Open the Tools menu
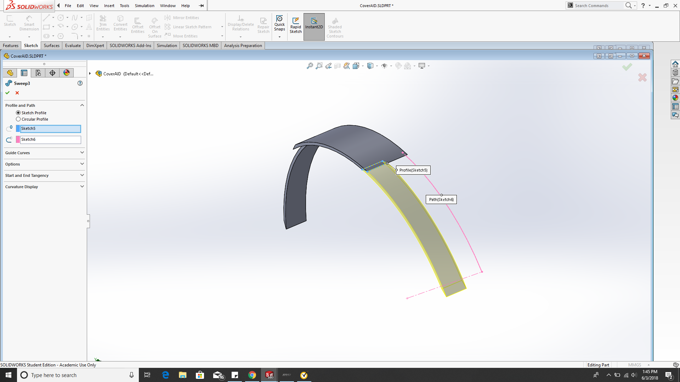The image size is (680, 382). (x=124, y=6)
